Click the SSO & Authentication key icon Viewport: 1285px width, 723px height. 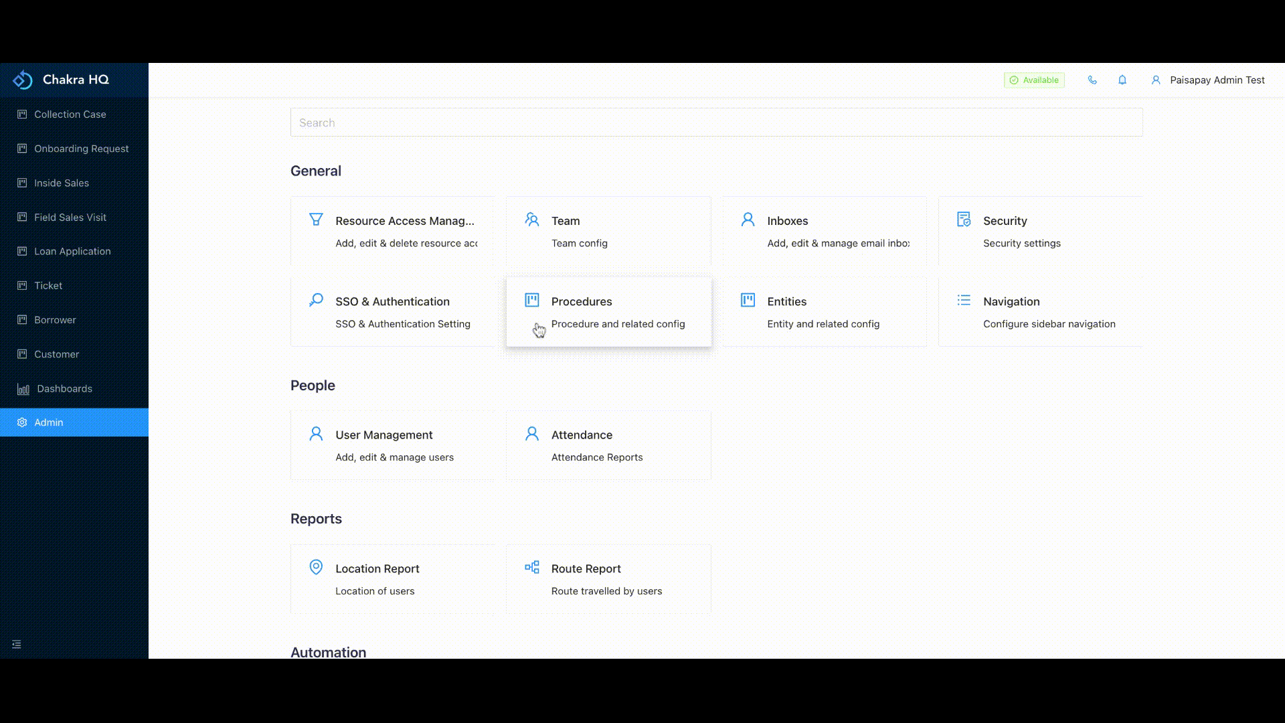tap(315, 300)
